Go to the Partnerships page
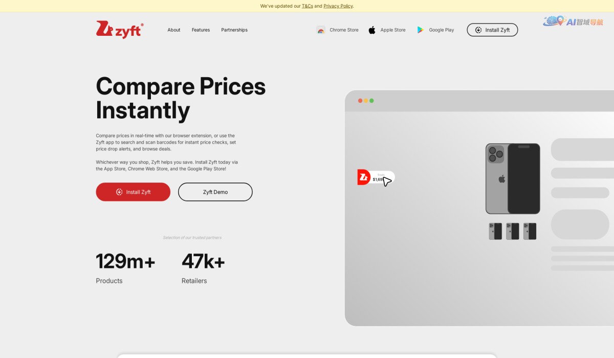 click(x=234, y=30)
